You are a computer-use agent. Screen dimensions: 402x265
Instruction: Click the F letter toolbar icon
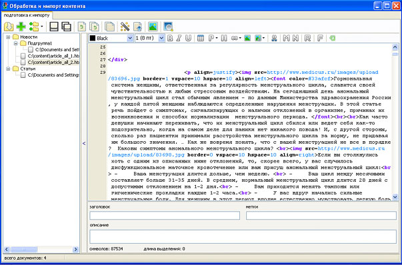pyautogui.click(x=320, y=38)
